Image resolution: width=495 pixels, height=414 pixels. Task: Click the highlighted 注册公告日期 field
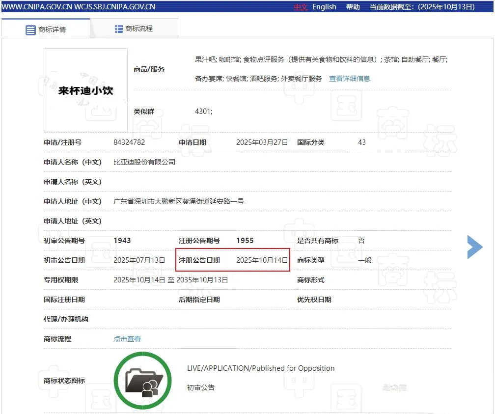tap(232, 260)
